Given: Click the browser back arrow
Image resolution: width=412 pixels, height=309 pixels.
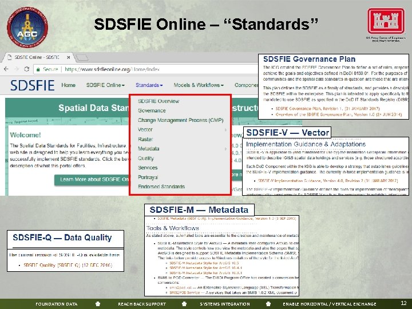Looking at the screenshot, I should click(x=6, y=69).
